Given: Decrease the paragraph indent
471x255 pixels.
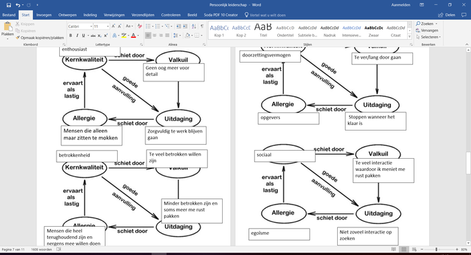Looking at the screenshot, I should tap(178, 26).
